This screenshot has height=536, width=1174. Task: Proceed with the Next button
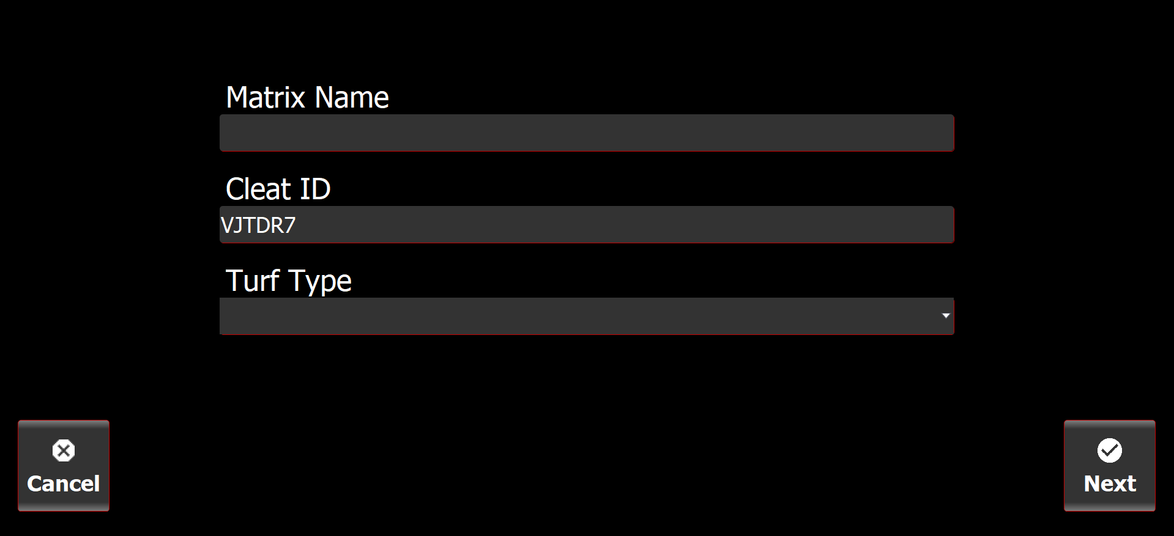(1109, 466)
